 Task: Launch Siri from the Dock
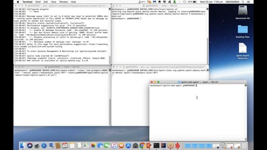pyautogui.click(x=30, y=145)
